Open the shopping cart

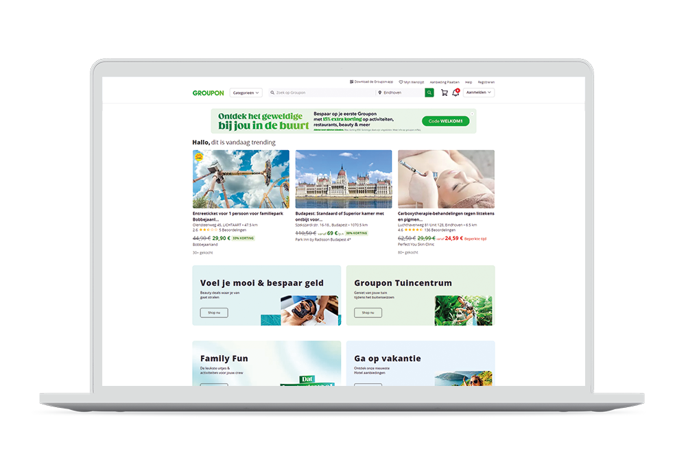(445, 93)
